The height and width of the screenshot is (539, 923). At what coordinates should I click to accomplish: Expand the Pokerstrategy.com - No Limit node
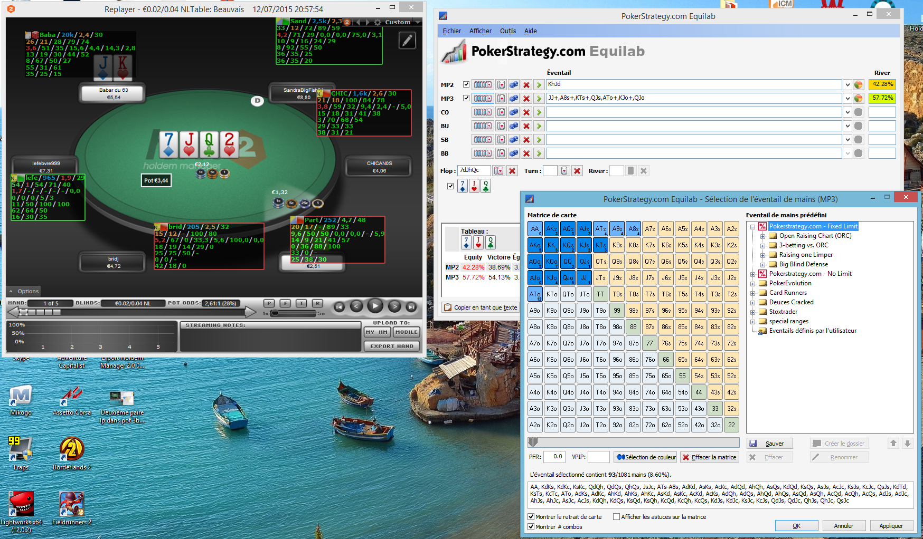(753, 274)
